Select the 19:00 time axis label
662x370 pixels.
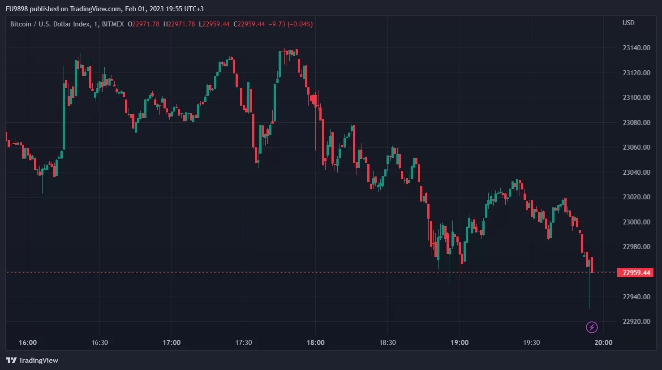[459, 343]
